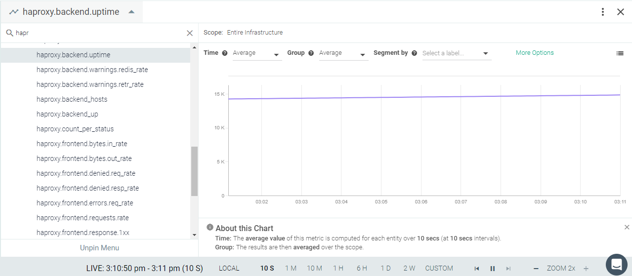Zoom out the timeline with minus
Image resolution: width=632 pixels, height=276 pixels.
[536, 269]
